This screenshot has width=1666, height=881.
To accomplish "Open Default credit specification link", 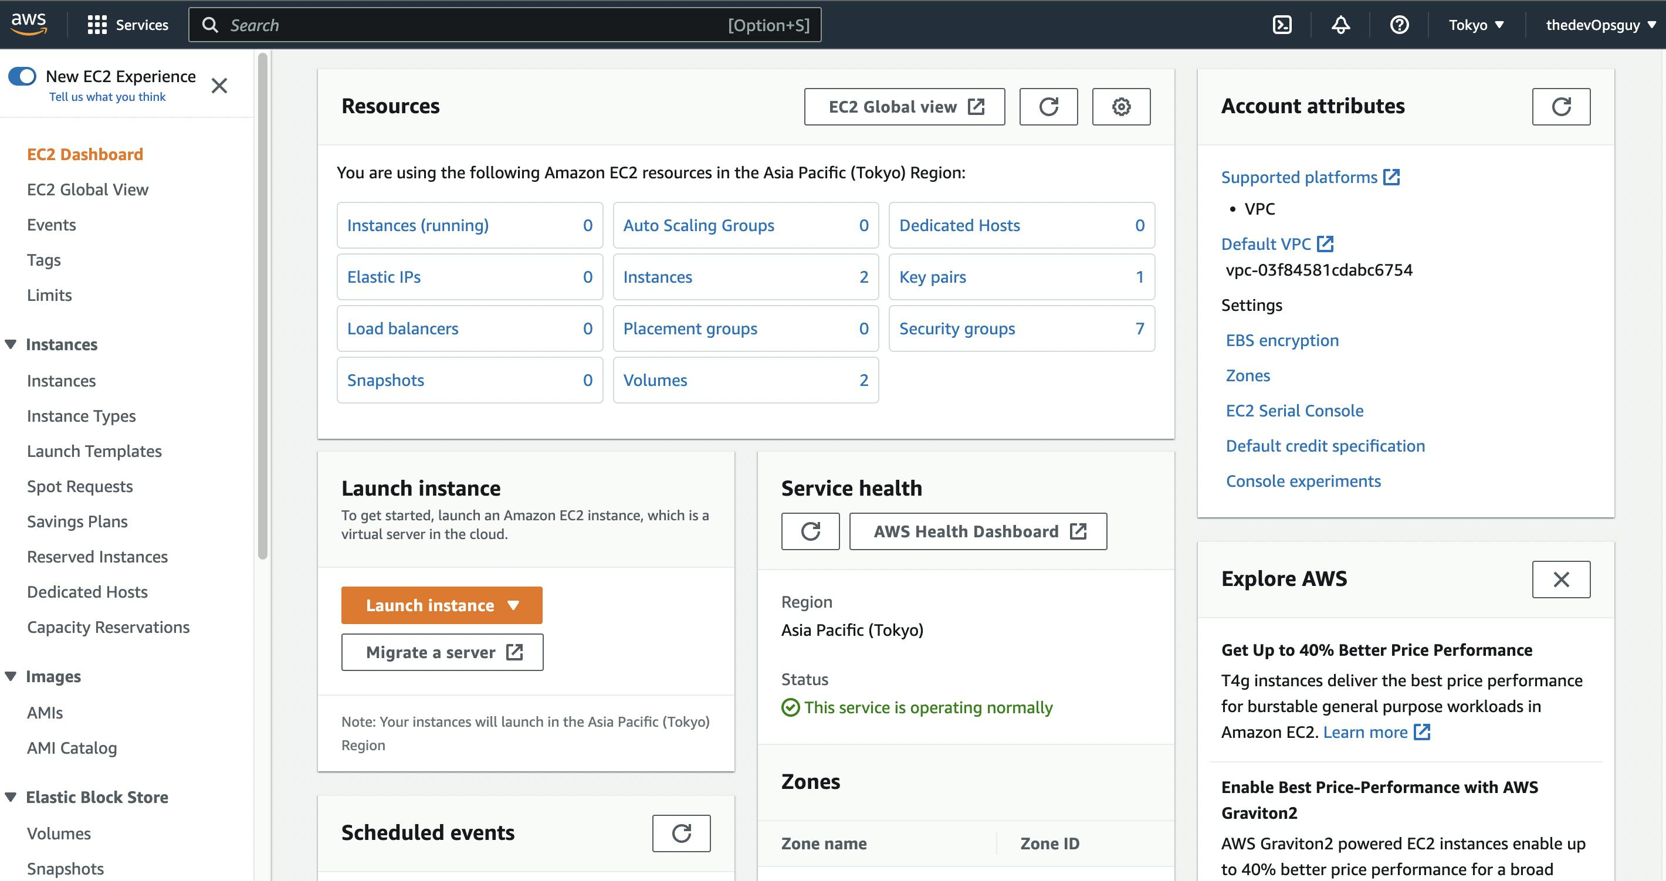I will (1325, 446).
